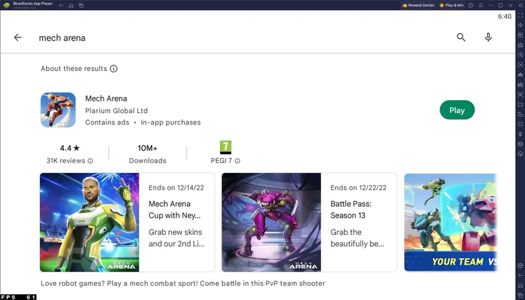Click the 4.4 star rating
The width and height of the screenshot is (525, 300).
coord(70,148)
